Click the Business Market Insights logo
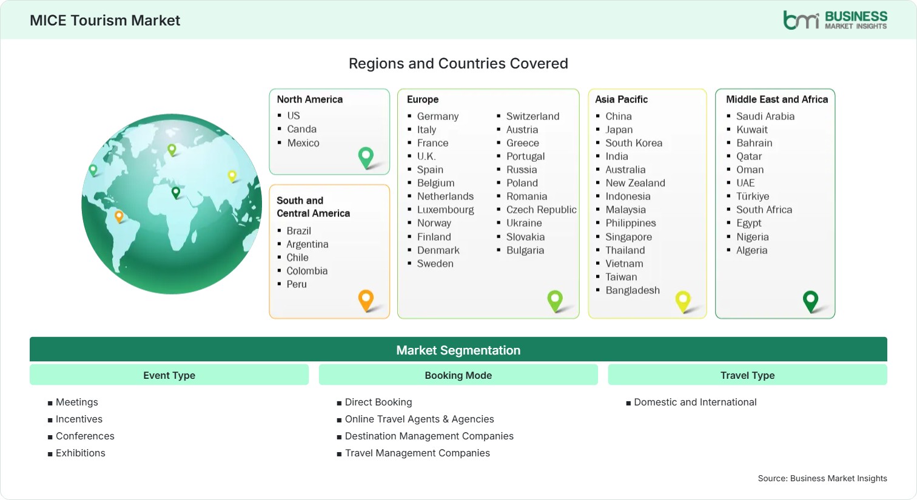 click(835, 20)
